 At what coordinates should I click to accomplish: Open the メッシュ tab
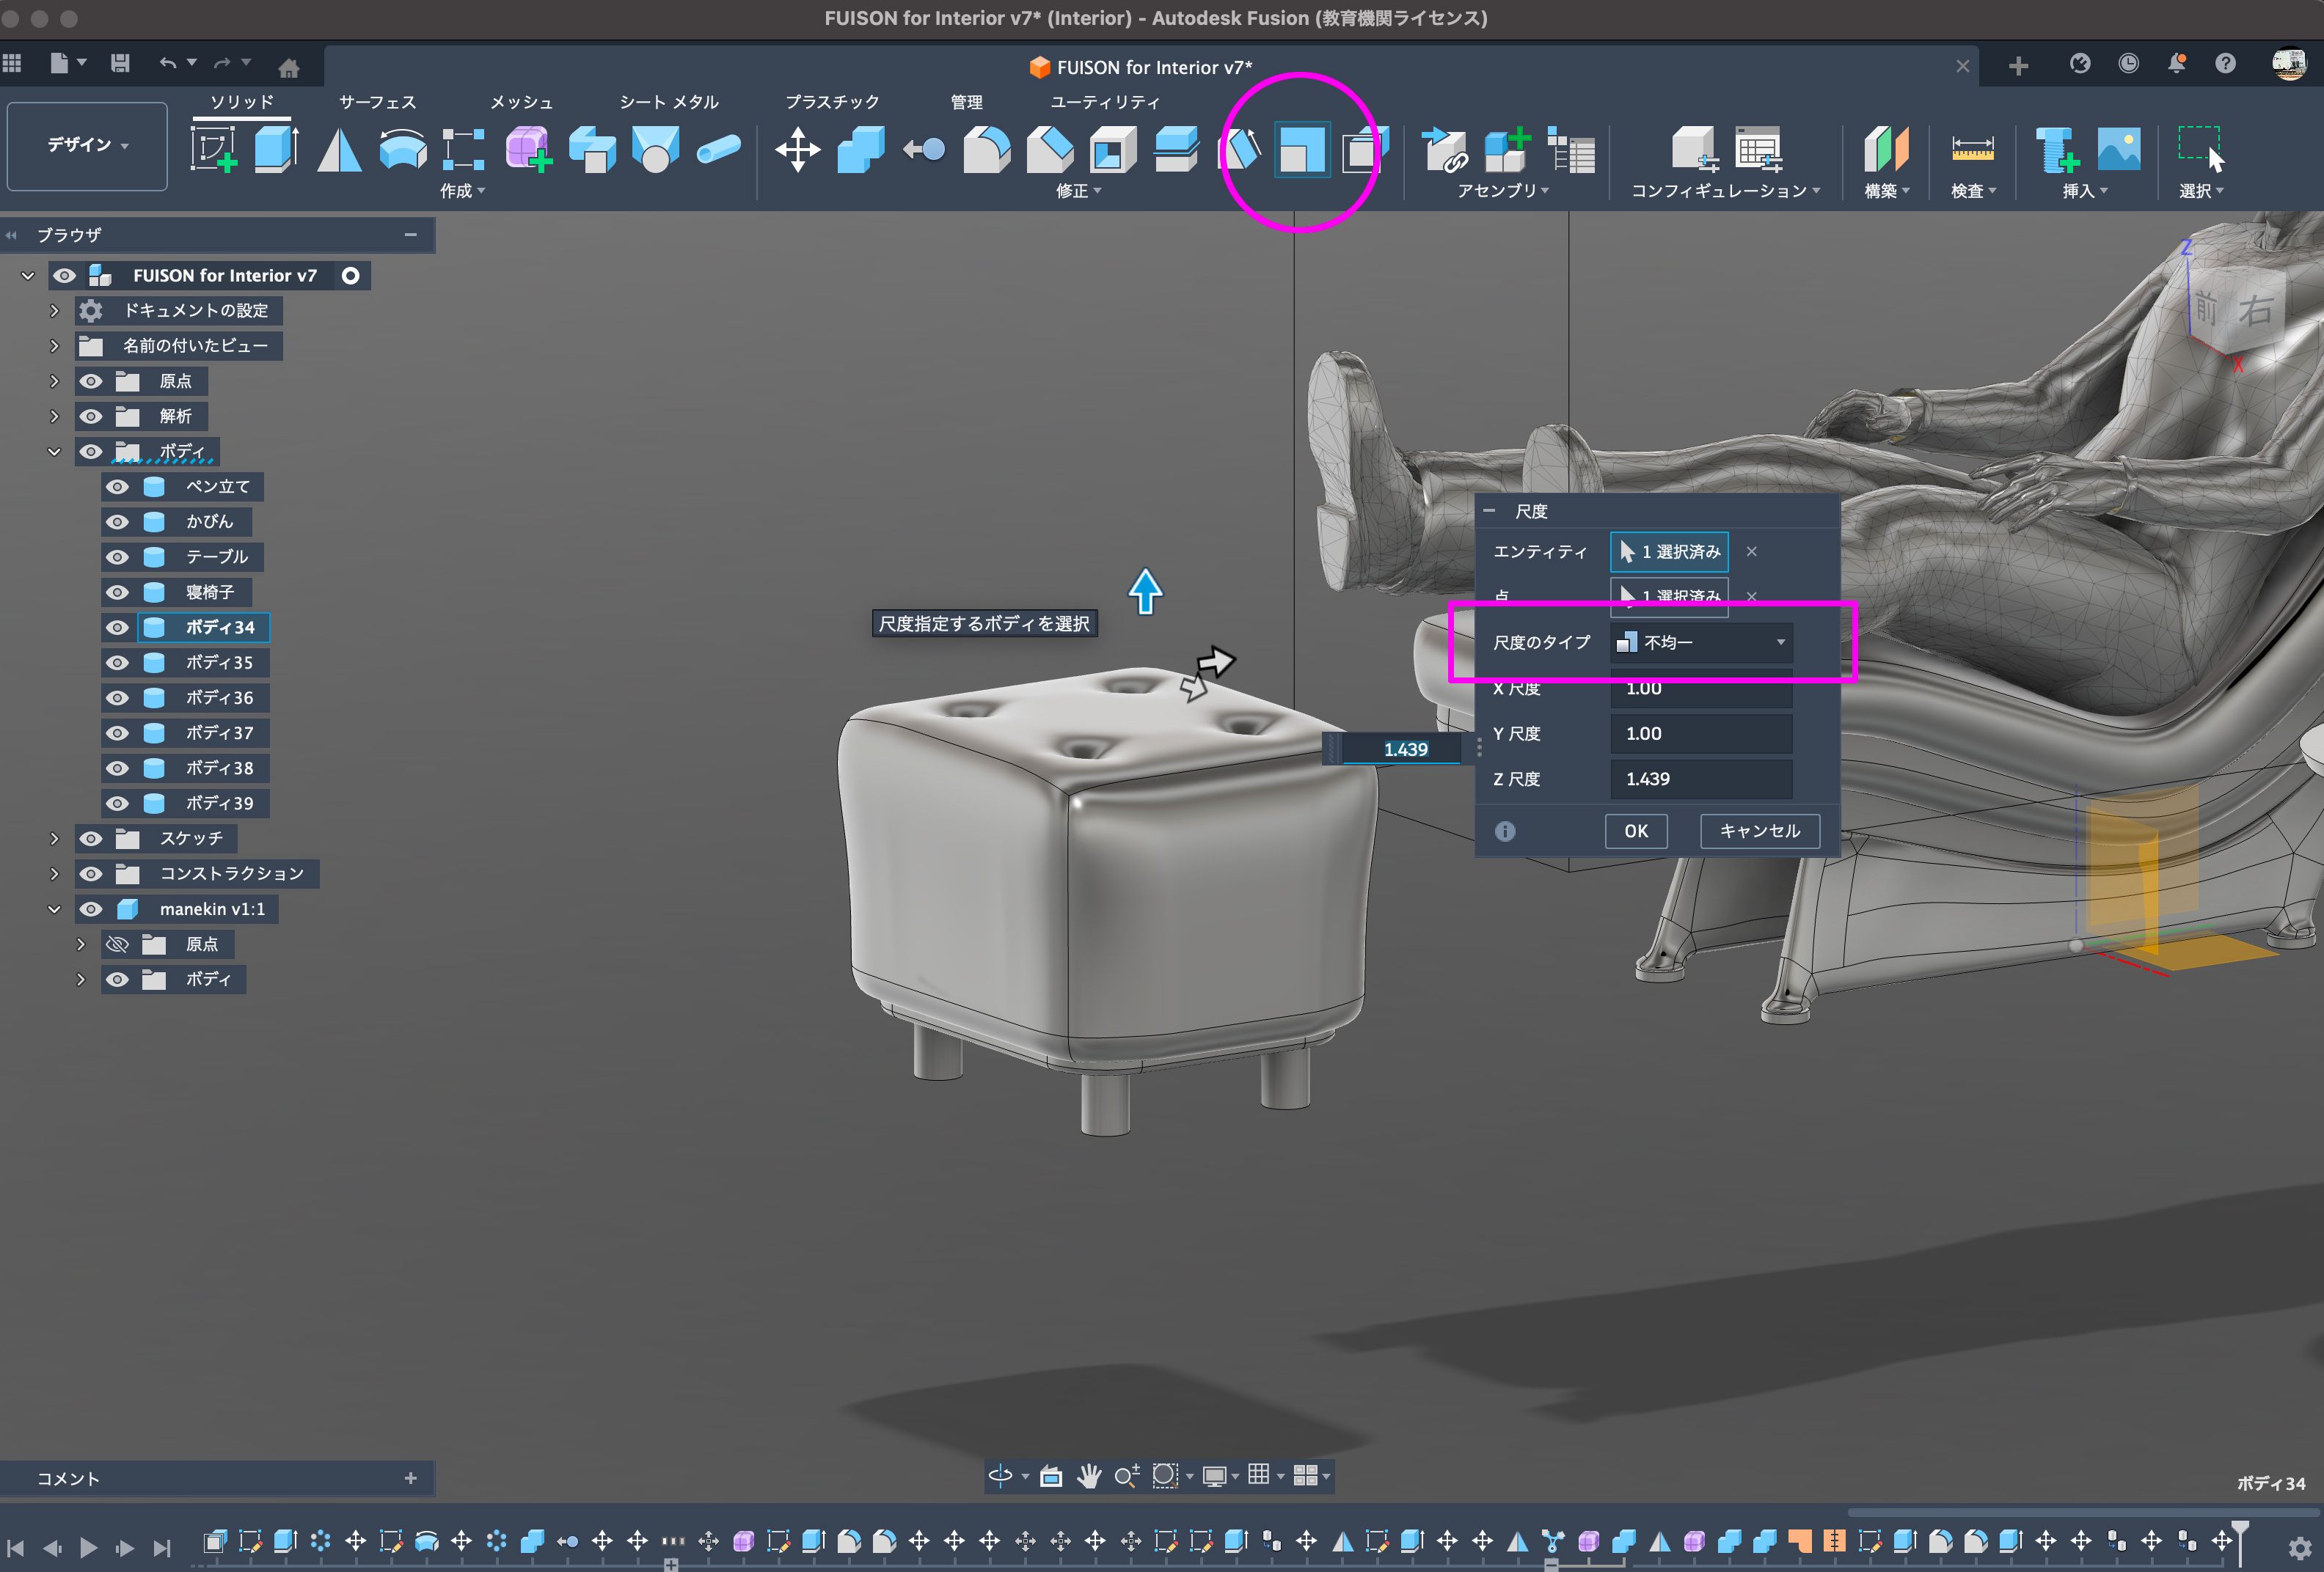pyautogui.click(x=521, y=102)
